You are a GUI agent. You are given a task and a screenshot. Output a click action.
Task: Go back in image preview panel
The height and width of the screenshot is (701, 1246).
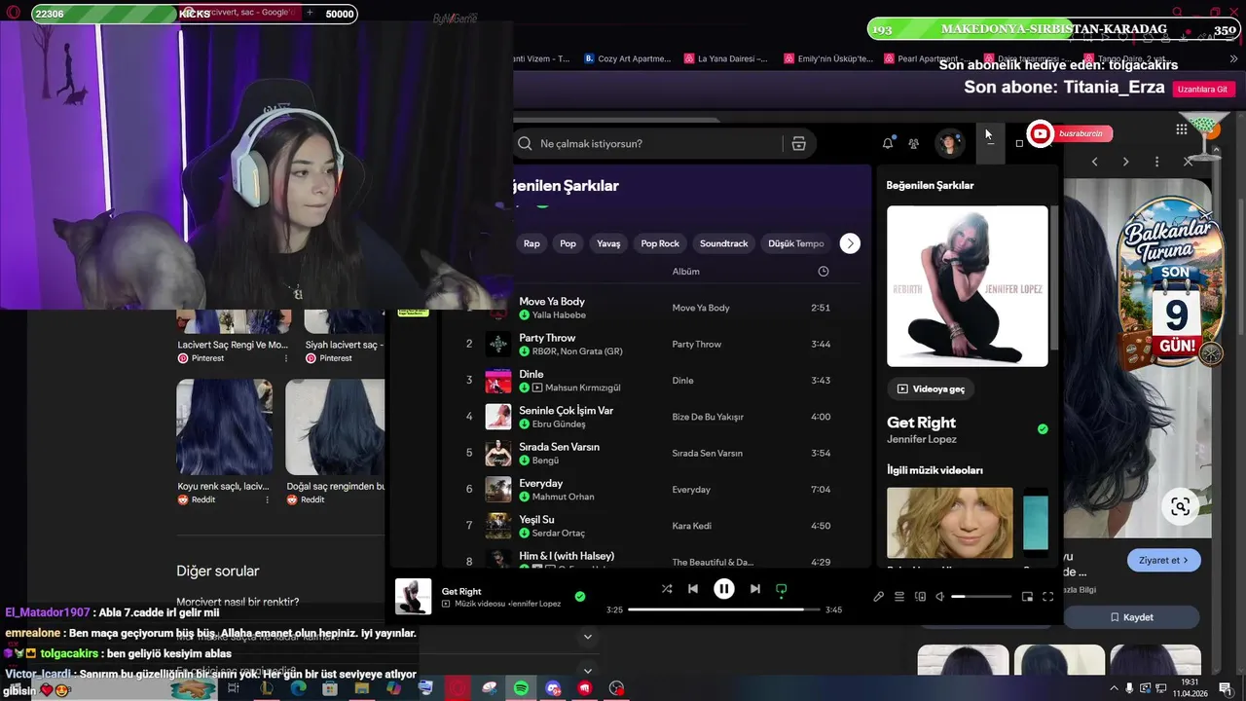click(1095, 162)
